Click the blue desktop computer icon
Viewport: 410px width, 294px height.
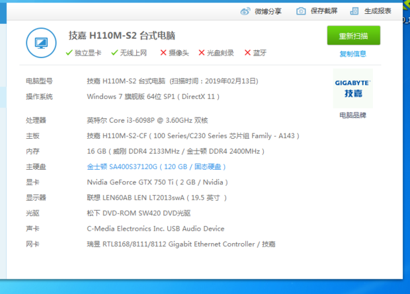coord(41,43)
